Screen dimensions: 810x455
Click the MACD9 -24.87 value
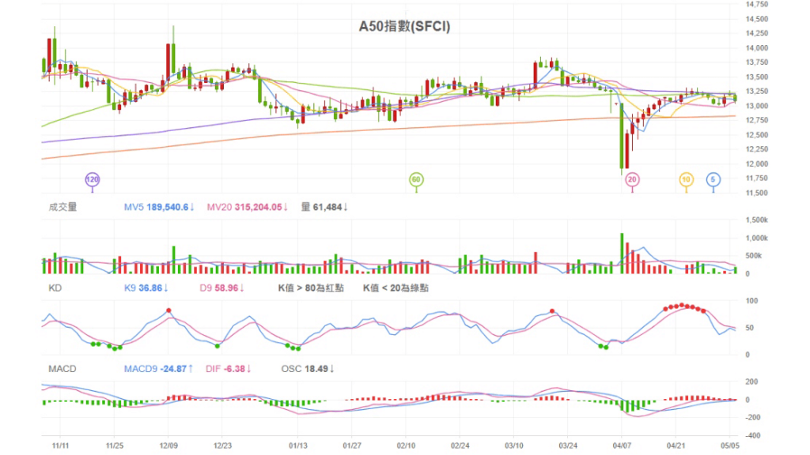point(158,369)
